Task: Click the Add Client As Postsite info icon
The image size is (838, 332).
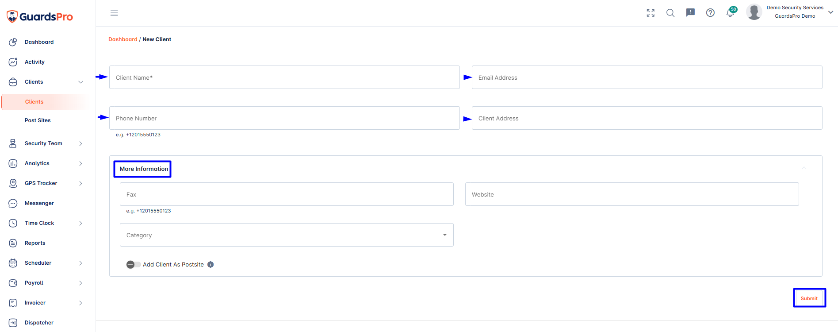Action: [210, 265]
